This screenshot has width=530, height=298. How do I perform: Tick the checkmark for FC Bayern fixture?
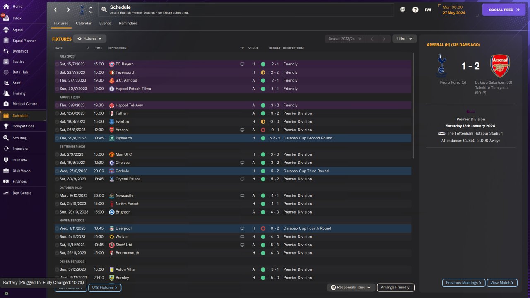[57, 64]
